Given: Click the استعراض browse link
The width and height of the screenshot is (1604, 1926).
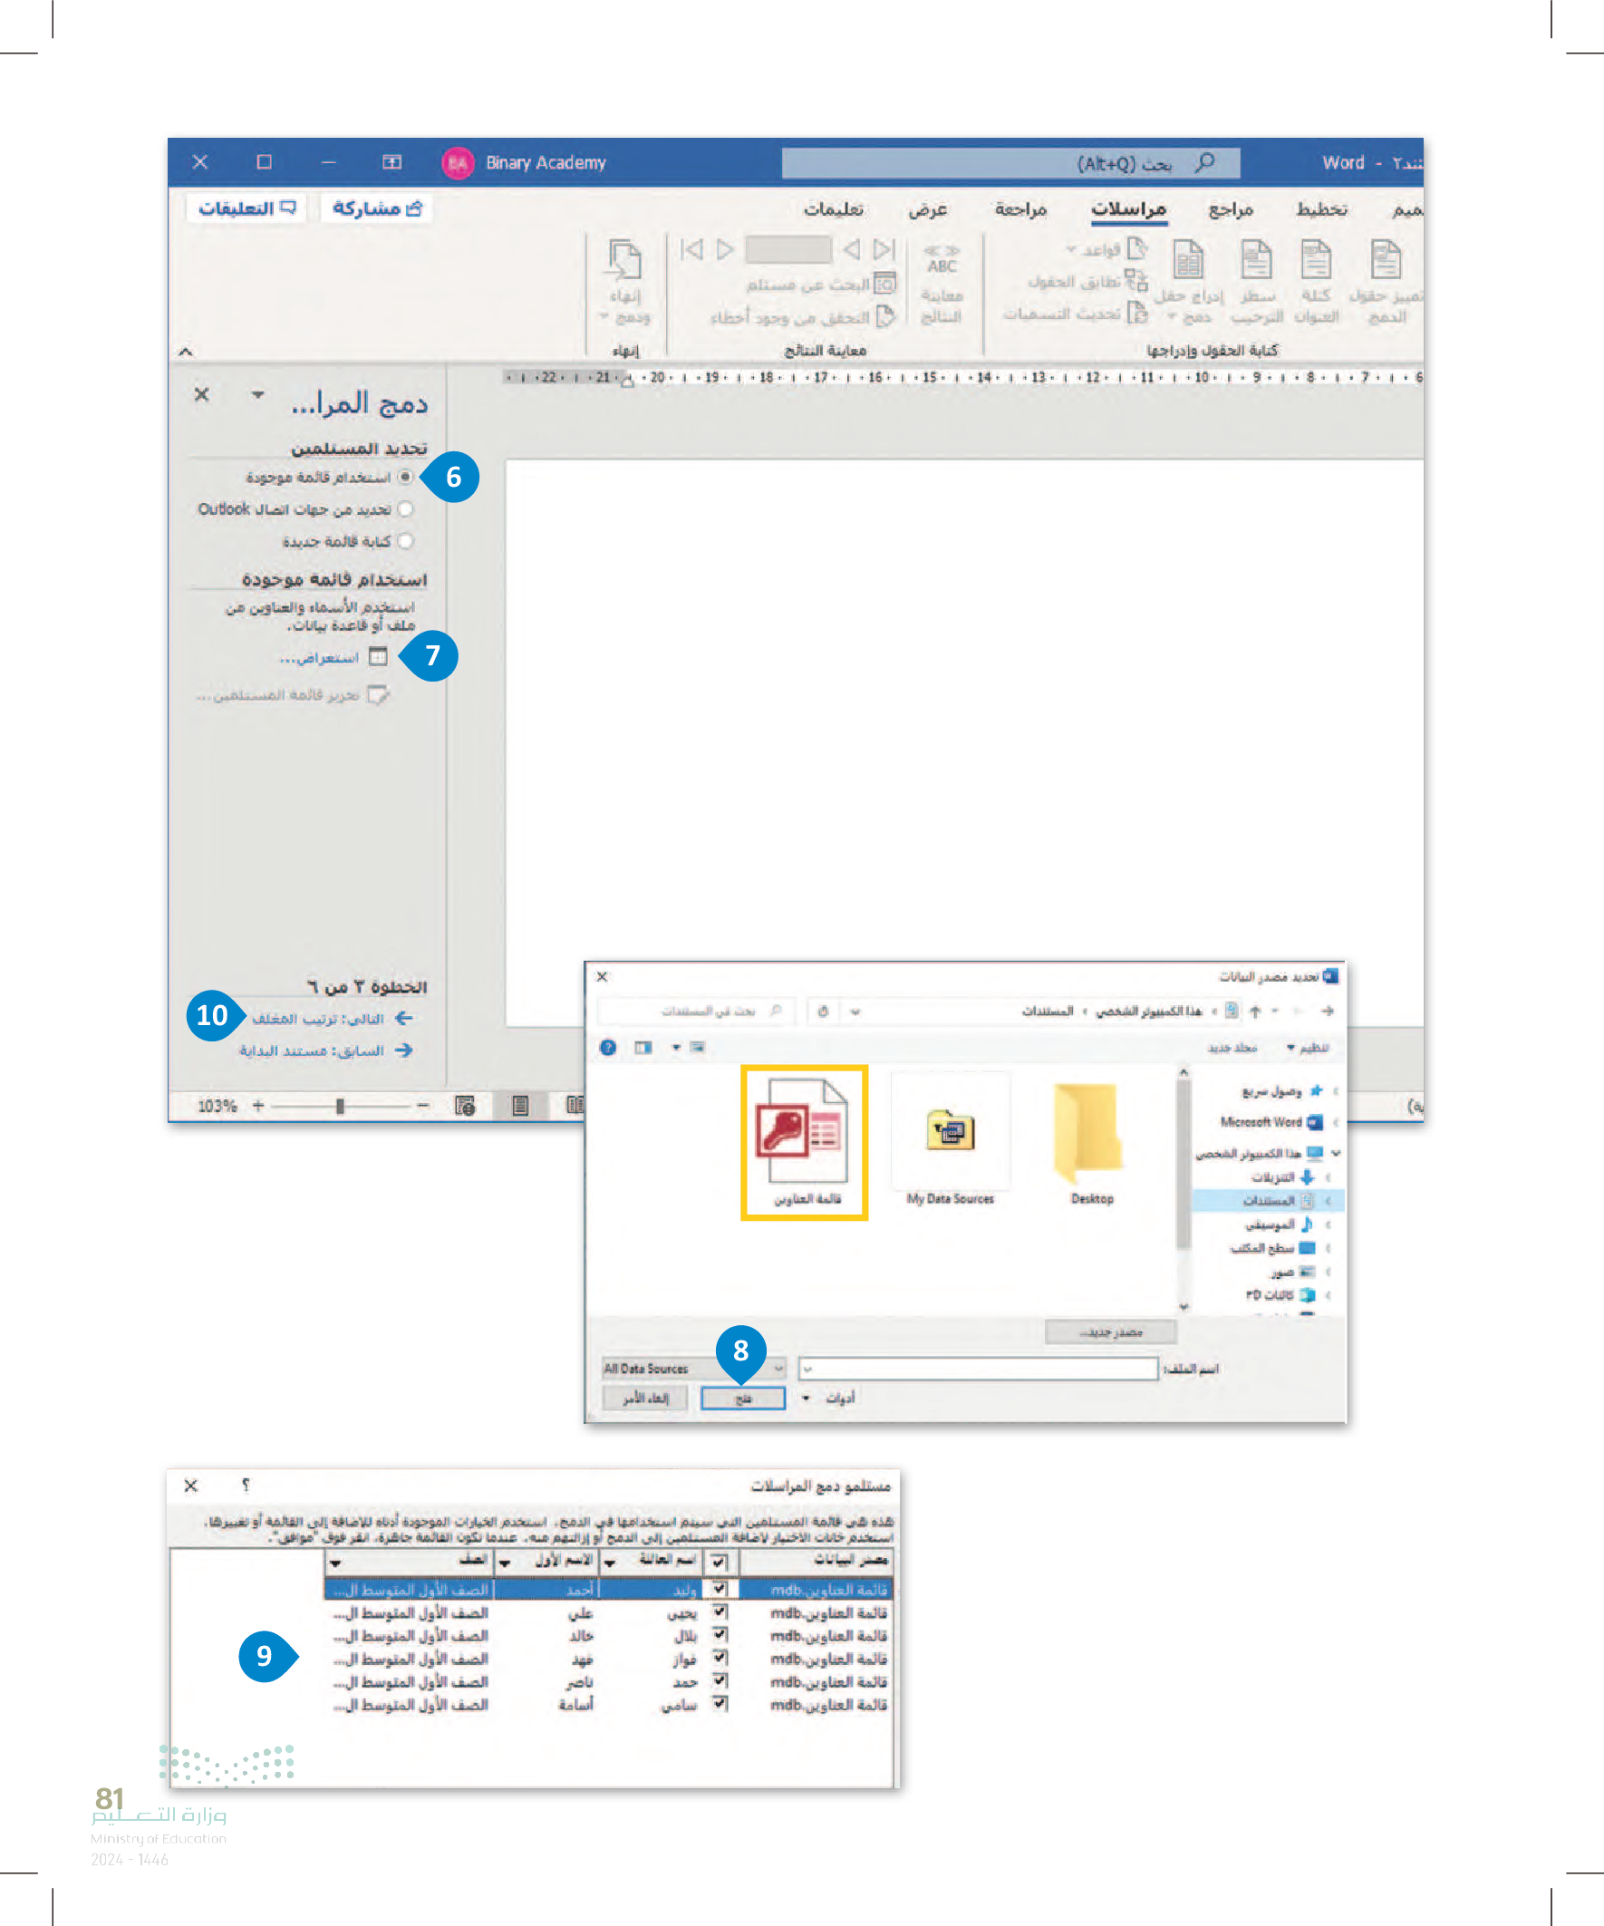Looking at the screenshot, I should (x=319, y=658).
